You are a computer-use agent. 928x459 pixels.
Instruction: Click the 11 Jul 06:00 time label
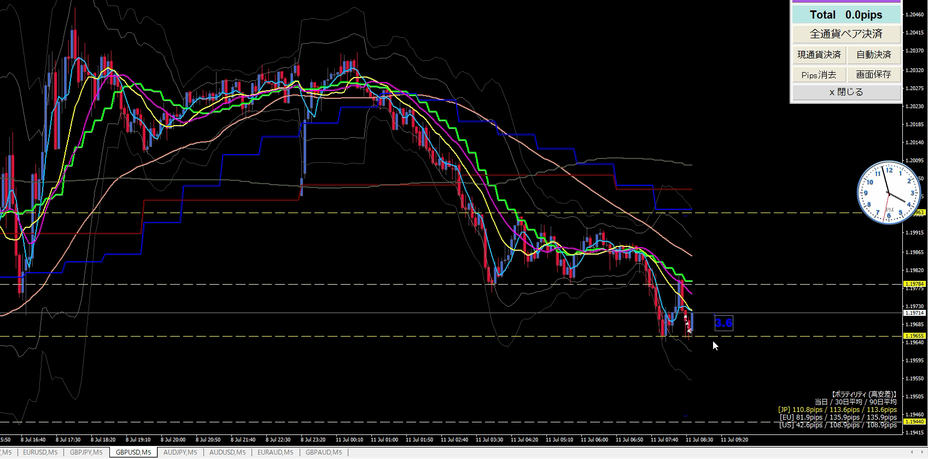click(594, 439)
